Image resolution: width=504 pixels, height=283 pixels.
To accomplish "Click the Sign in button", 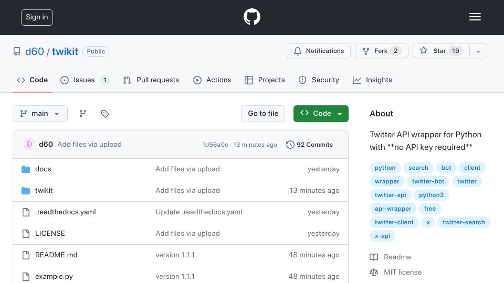I will [x=37, y=17].
